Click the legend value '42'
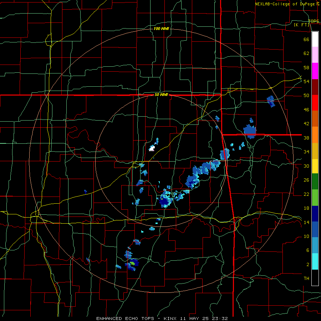Viewport: 321px width, 321px height. (x=306, y=123)
